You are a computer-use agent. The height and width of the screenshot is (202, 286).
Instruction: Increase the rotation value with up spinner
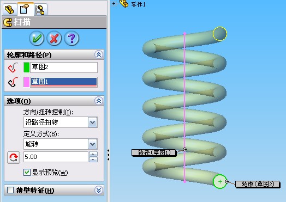[x=93, y=154]
